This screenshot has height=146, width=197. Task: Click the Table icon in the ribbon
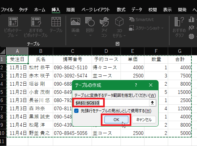[56, 22]
